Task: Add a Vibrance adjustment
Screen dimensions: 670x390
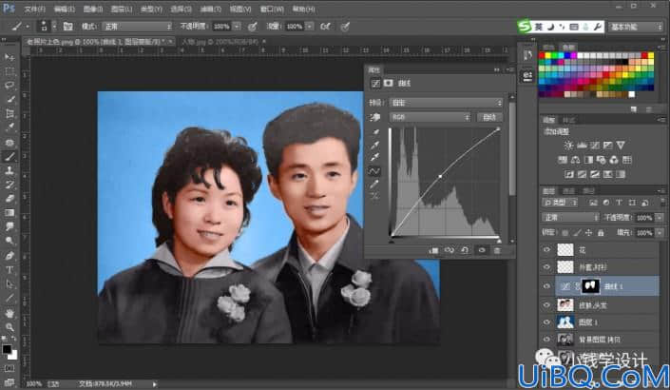Action: [x=621, y=146]
